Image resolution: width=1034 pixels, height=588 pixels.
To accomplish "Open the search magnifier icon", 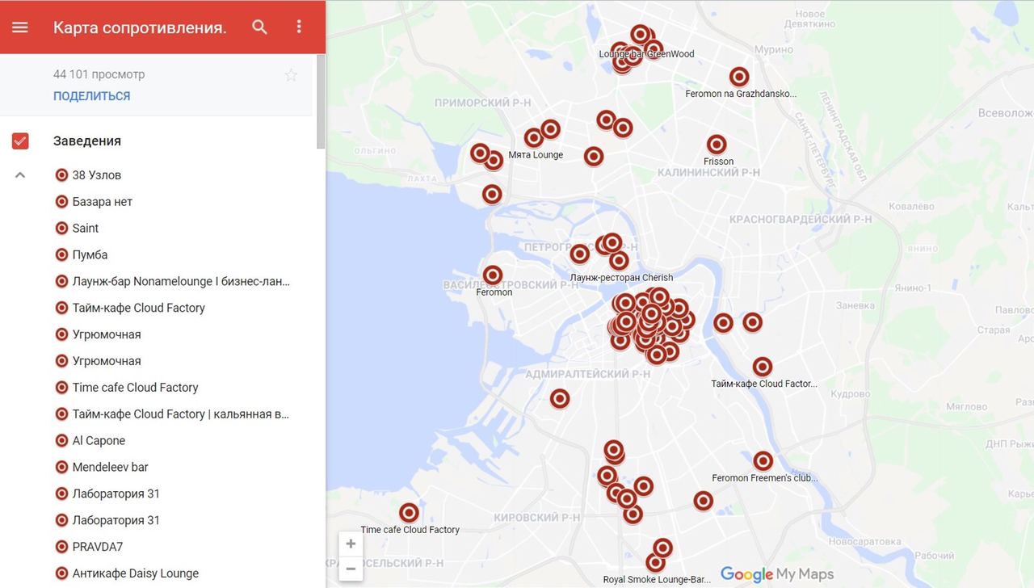I will coord(259,27).
